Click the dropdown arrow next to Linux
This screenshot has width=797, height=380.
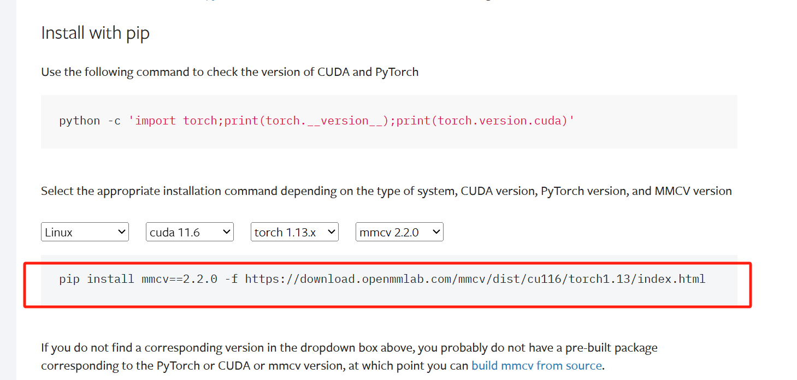[122, 231]
